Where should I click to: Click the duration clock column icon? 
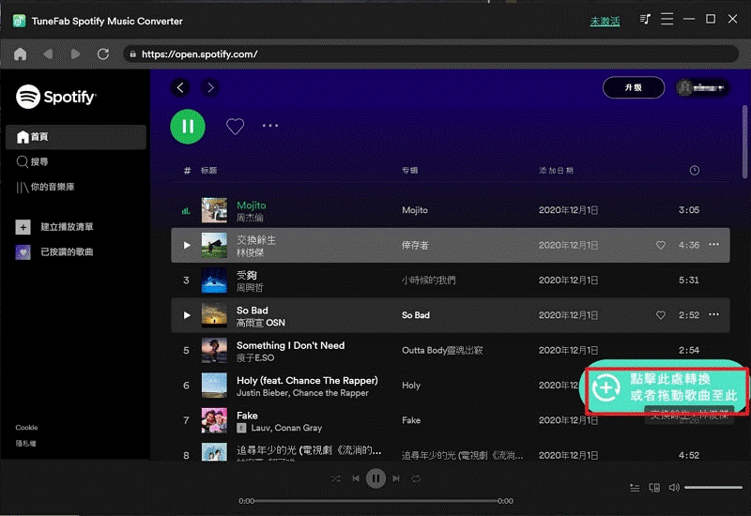pos(694,171)
